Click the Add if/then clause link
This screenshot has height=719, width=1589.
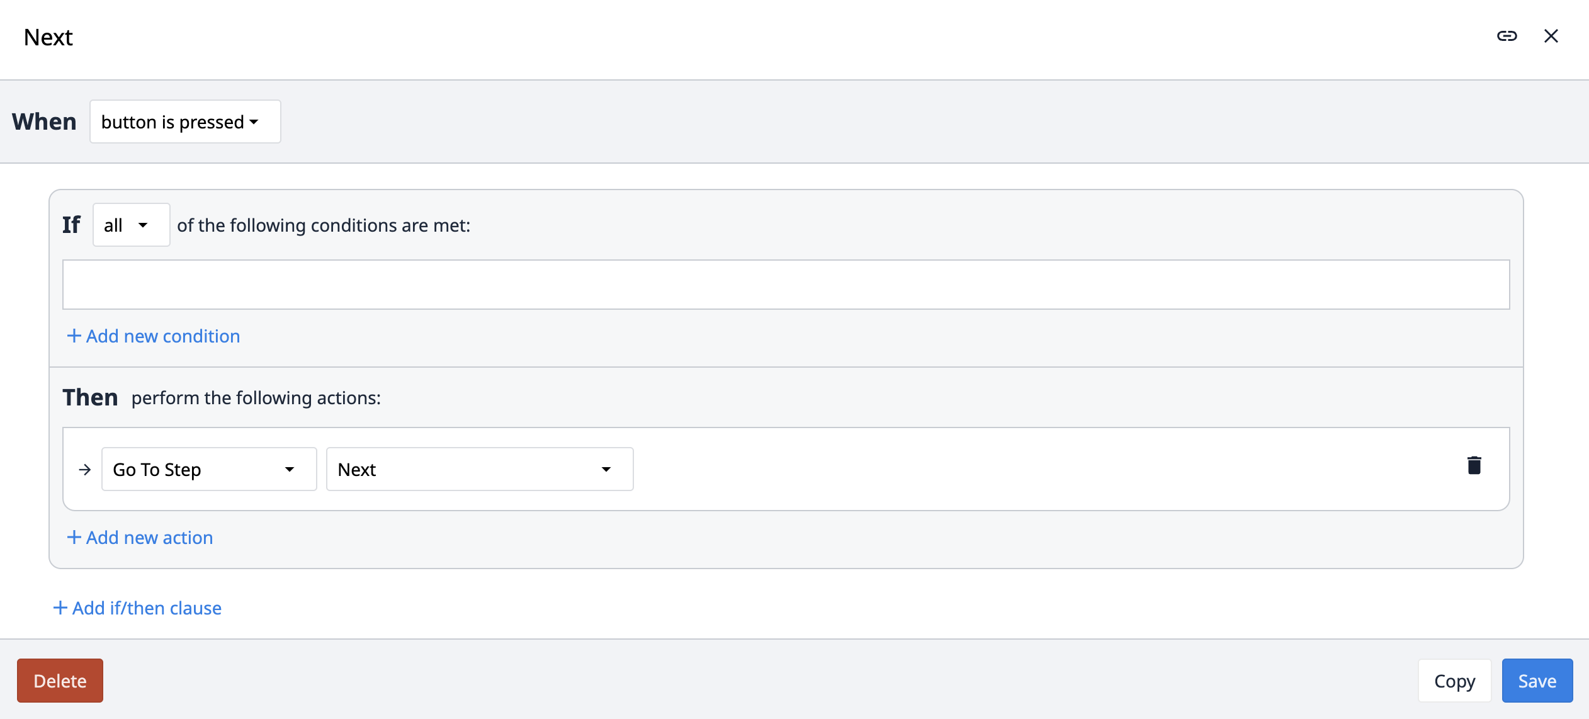138,608
